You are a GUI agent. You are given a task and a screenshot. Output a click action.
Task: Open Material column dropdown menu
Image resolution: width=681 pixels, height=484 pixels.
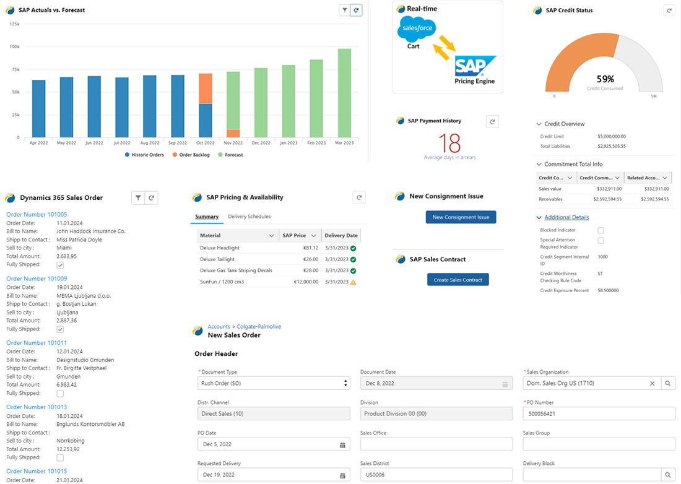(x=271, y=236)
